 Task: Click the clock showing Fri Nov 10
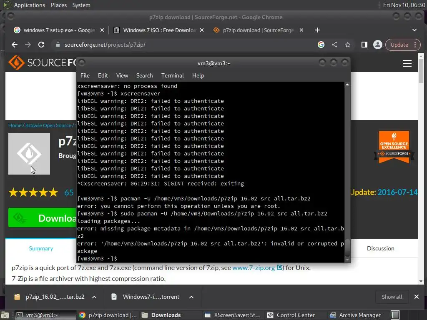[x=404, y=5]
